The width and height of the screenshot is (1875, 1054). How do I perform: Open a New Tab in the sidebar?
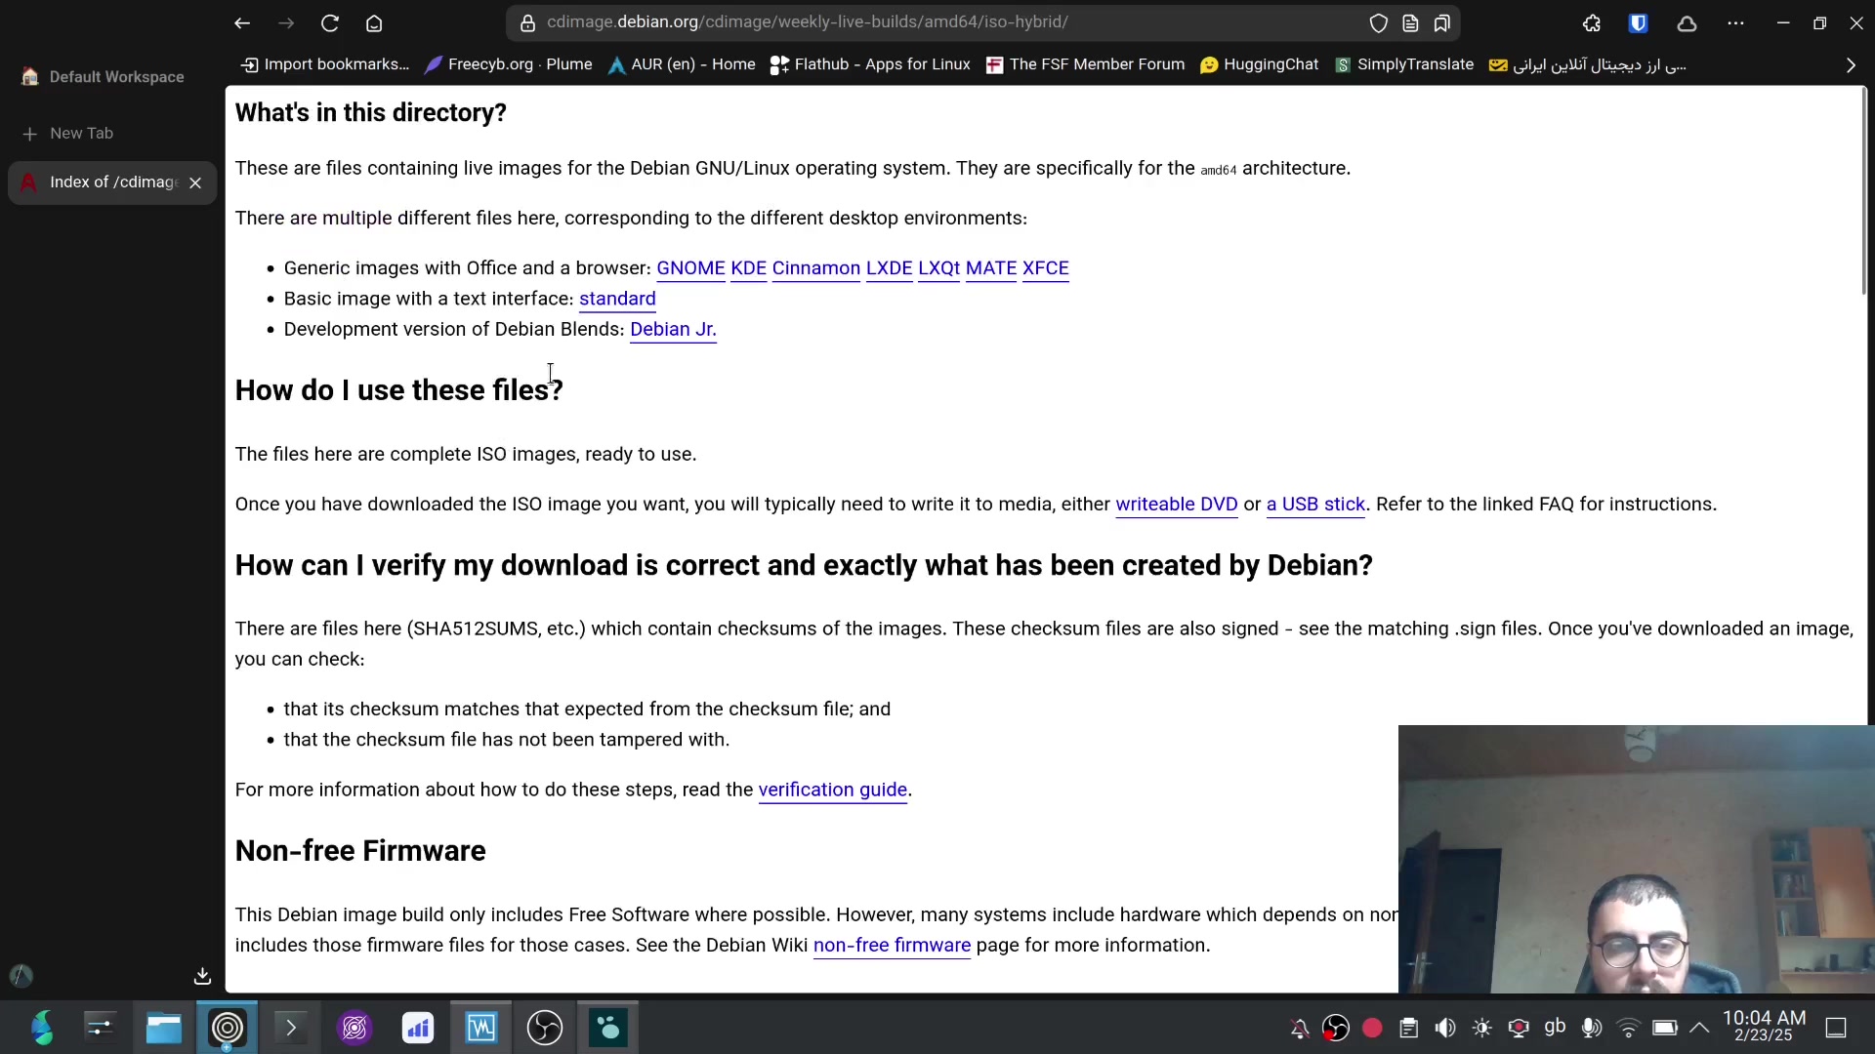81,133
